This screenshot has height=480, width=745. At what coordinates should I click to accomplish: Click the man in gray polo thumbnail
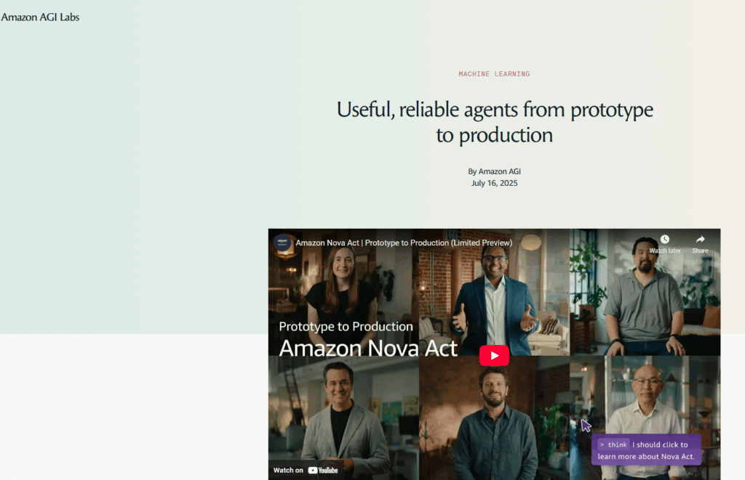pos(645,292)
